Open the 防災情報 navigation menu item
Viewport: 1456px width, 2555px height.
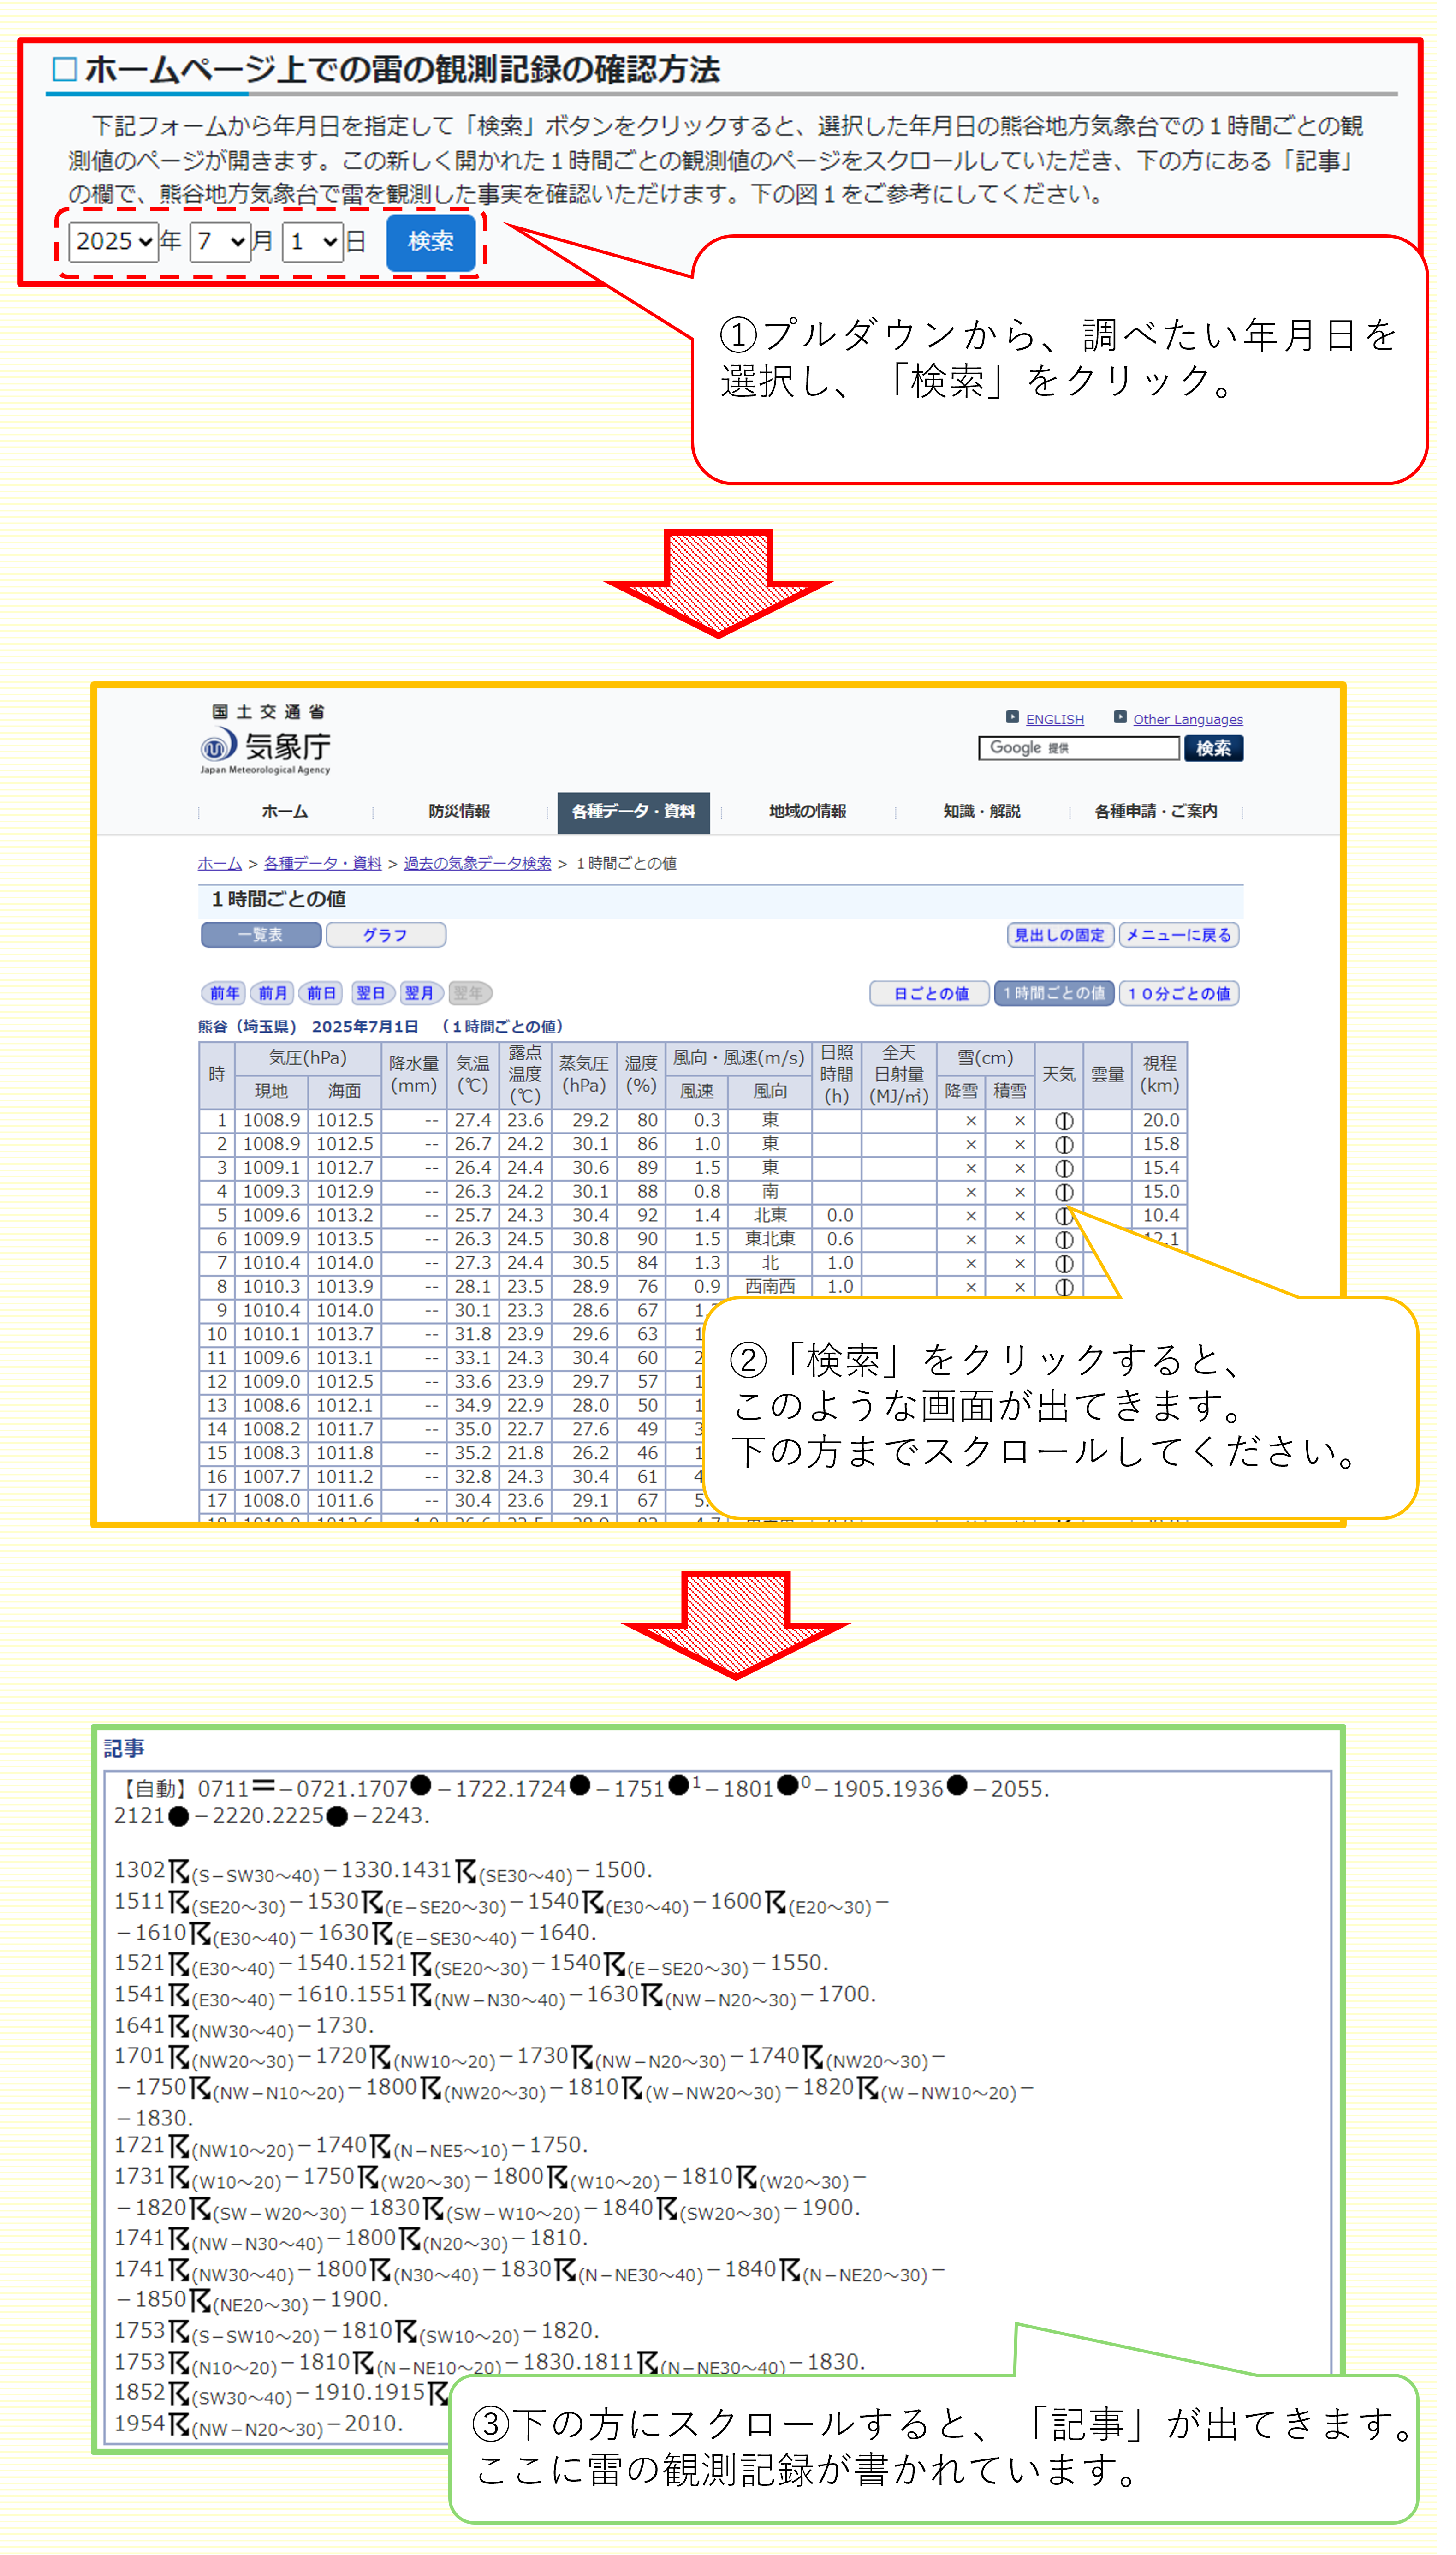click(459, 812)
